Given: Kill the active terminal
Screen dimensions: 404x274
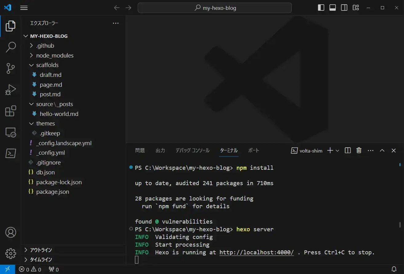Looking at the screenshot, I should click(359, 150).
